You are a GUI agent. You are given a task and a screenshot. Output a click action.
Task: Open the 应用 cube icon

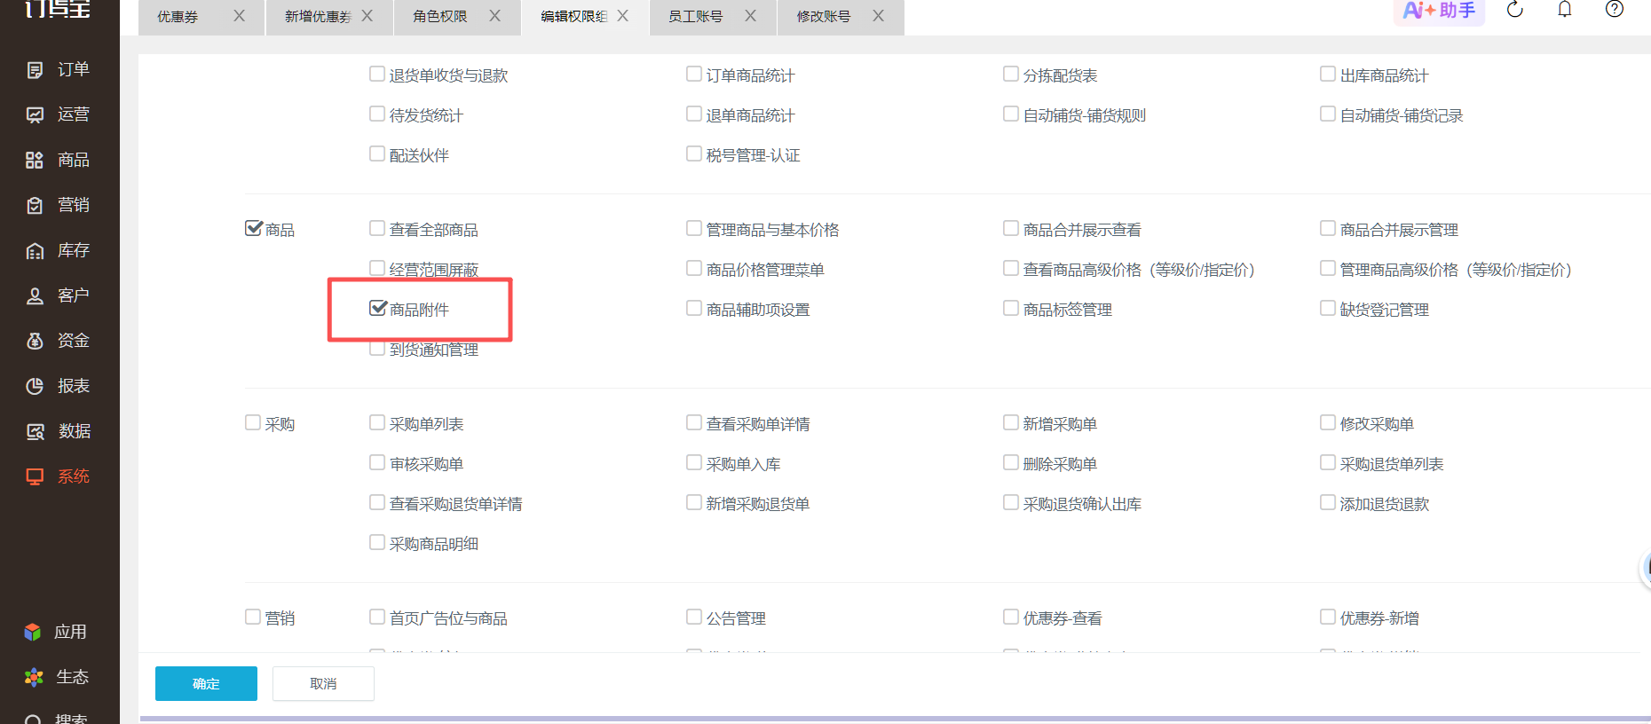click(33, 632)
